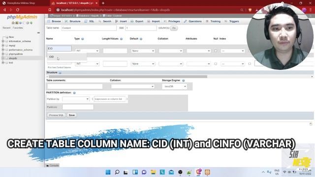Toggle A_I checkbox in second column row
This screenshot has width=315, height=177.
click(x=250, y=64)
